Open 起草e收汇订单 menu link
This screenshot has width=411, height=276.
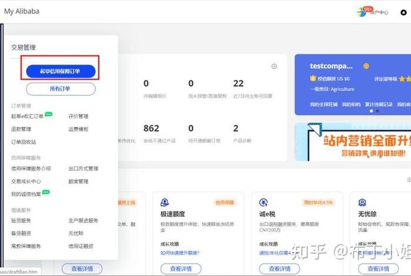[27, 116]
